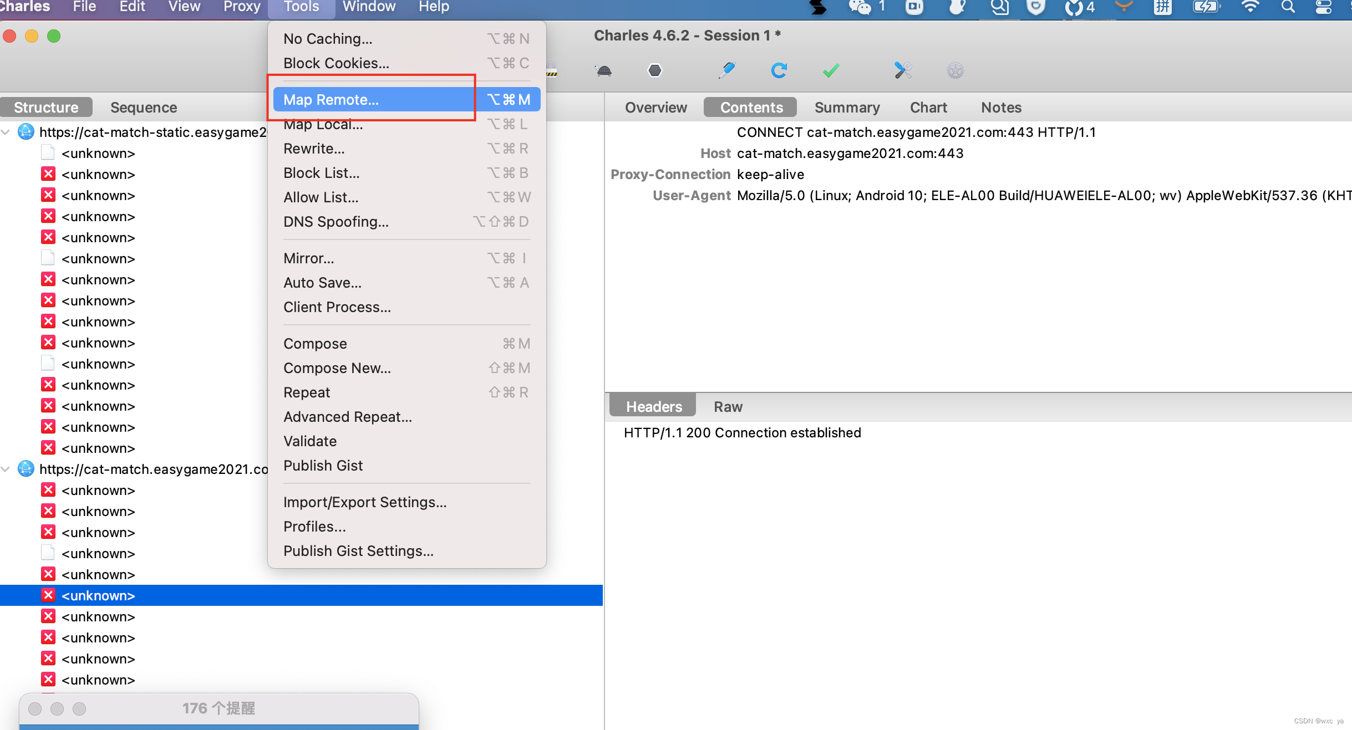The height and width of the screenshot is (730, 1352).
Task: Open the settings gear icon in toolbar
Action: (955, 71)
